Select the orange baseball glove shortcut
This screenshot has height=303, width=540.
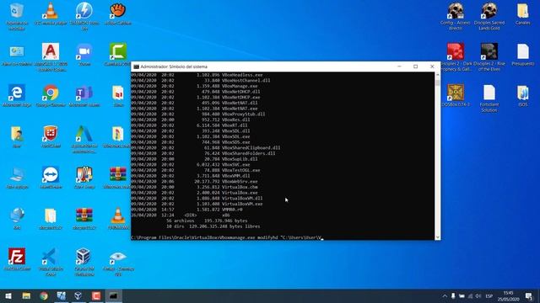118,14
